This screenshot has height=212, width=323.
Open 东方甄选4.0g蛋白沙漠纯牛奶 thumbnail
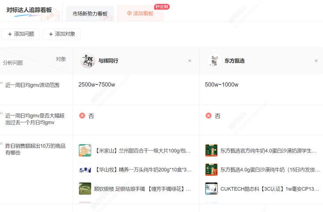coord(211,170)
